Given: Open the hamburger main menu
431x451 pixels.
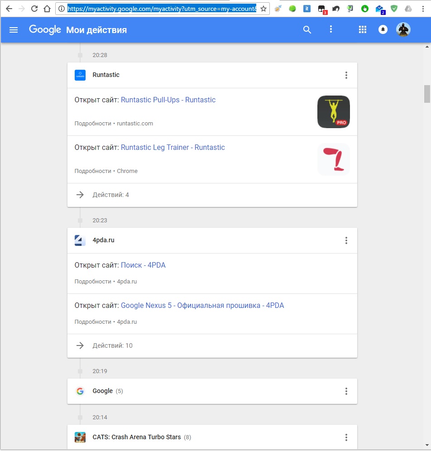Looking at the screenshot, I should [14, 30].
